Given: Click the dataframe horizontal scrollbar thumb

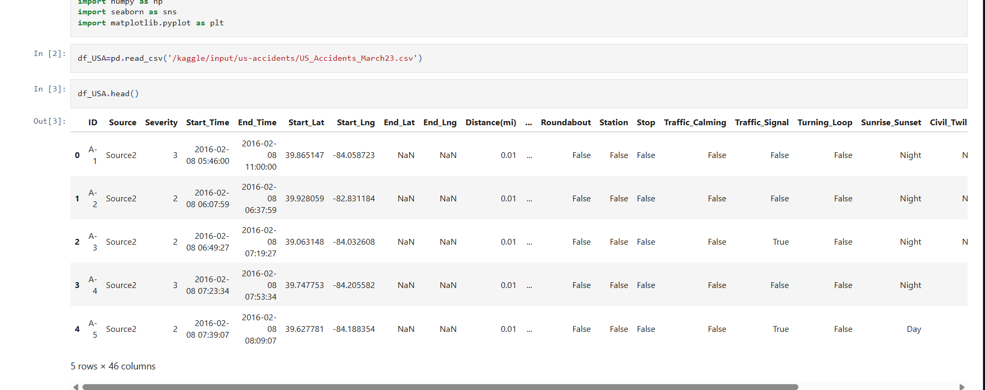Looking at the screenshot, I should 440,387.
